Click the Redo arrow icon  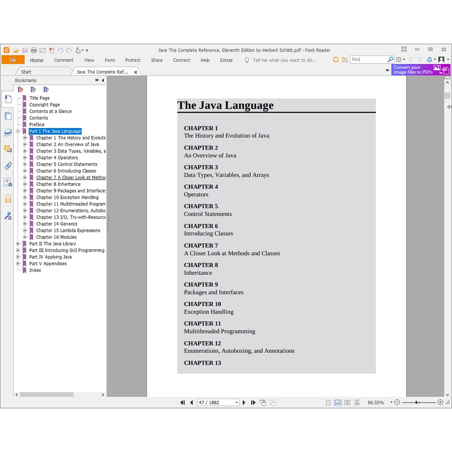[x=69, y=50]
